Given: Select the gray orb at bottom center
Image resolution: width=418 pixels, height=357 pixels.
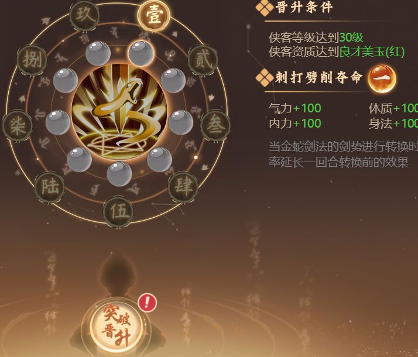Looking at the screenshot, I should click(x=119, y=174).
